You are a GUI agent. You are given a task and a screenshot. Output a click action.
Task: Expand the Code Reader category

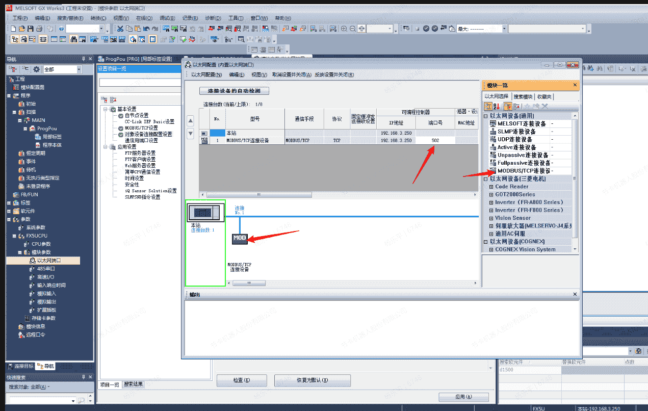click(x=491, y=187)
